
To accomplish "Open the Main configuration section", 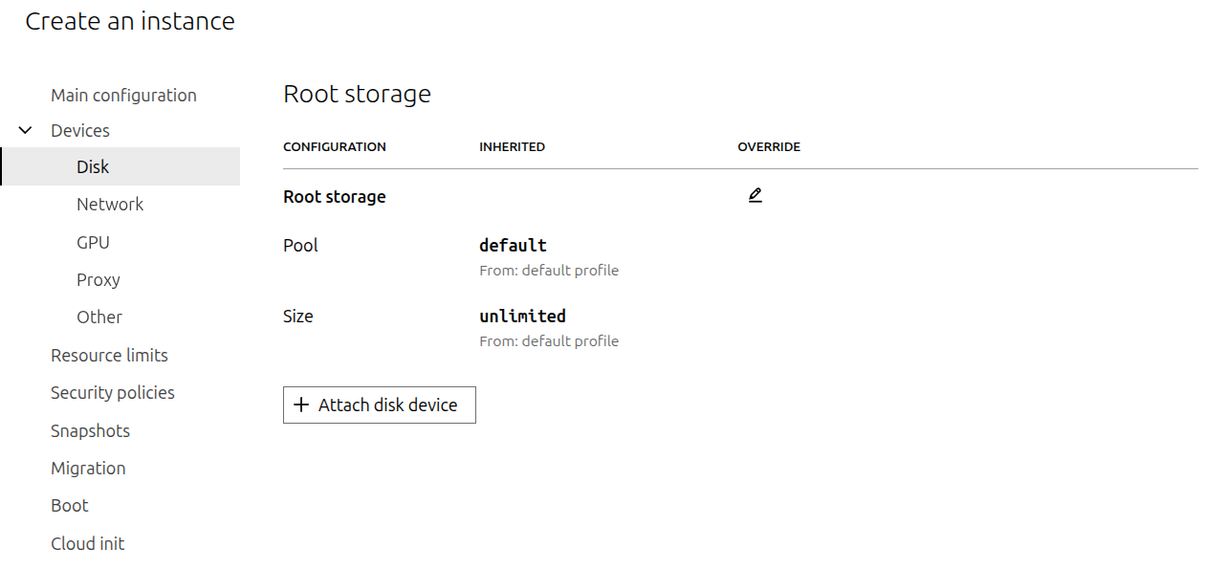I will (x=123, y=96).
